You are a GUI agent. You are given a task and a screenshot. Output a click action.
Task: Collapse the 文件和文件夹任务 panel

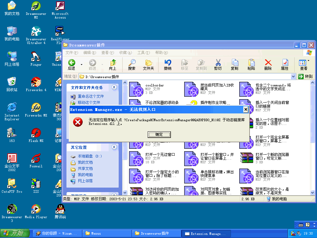pyautogui.click(x=114, y=88)
